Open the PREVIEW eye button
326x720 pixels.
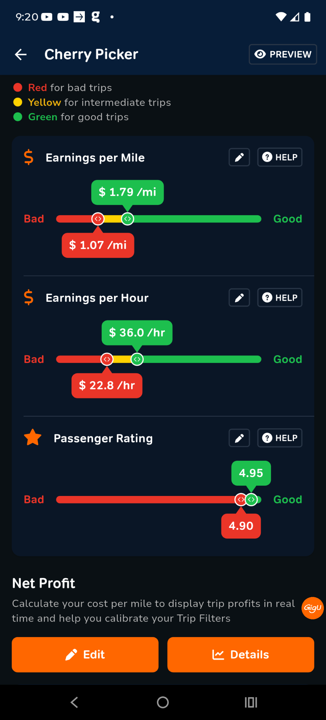(x=283, y=55)
